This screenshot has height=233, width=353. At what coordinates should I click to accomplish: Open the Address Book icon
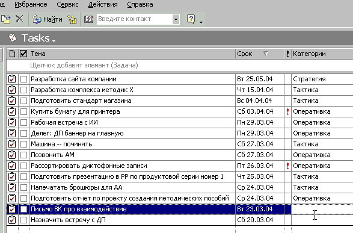tap(88, 19)
